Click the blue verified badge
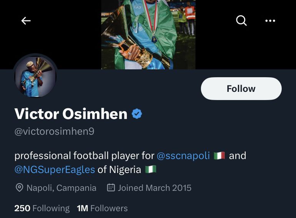 coord(137,114)
